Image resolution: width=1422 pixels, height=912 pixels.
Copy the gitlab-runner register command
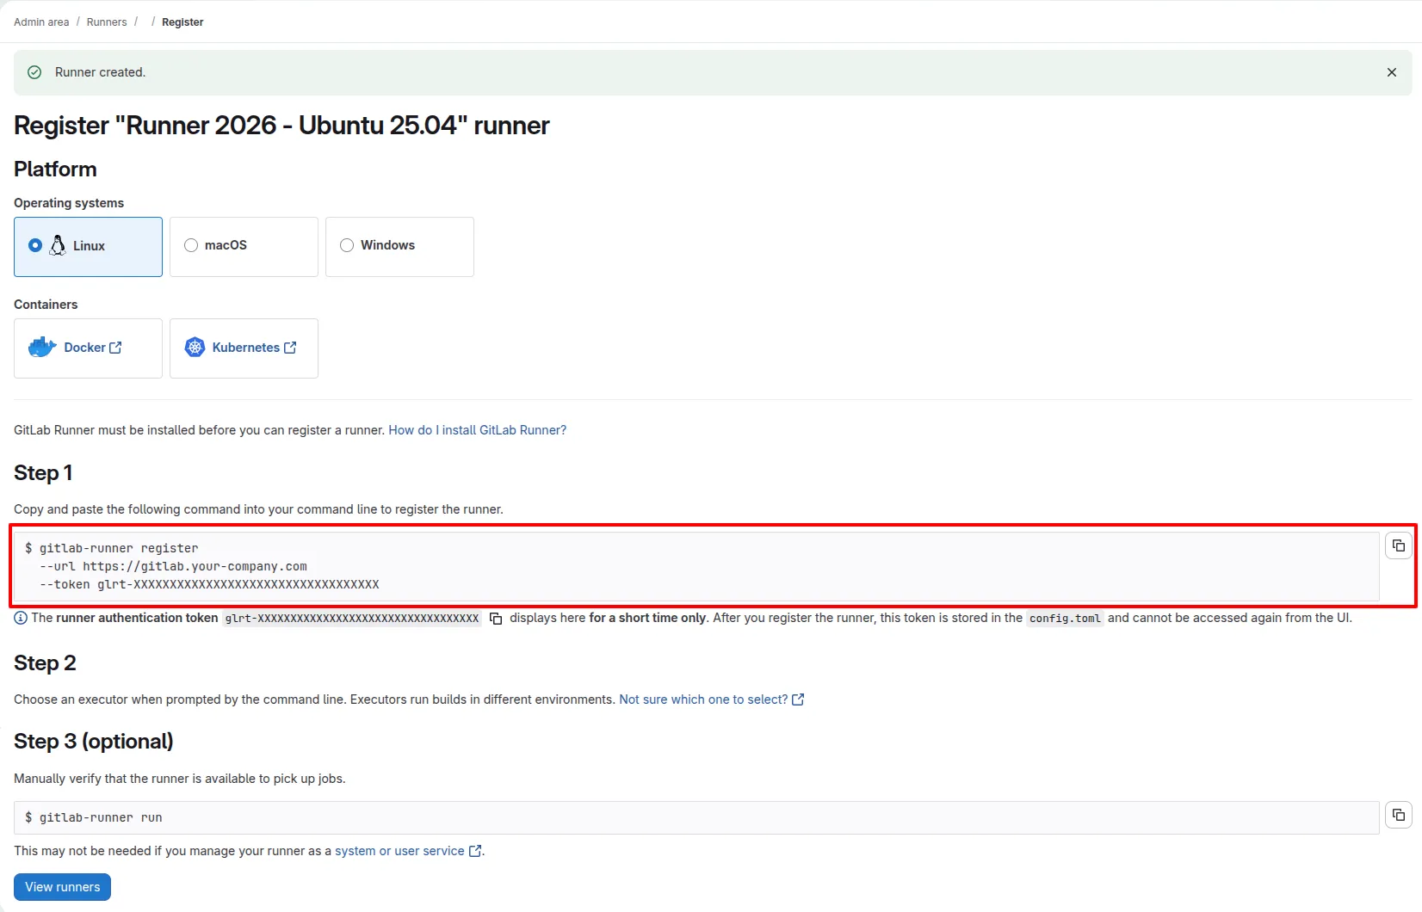click(x=1399, y=545)
